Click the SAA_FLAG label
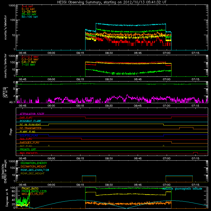This screenshot has width=211, height=211. point(26,139)
